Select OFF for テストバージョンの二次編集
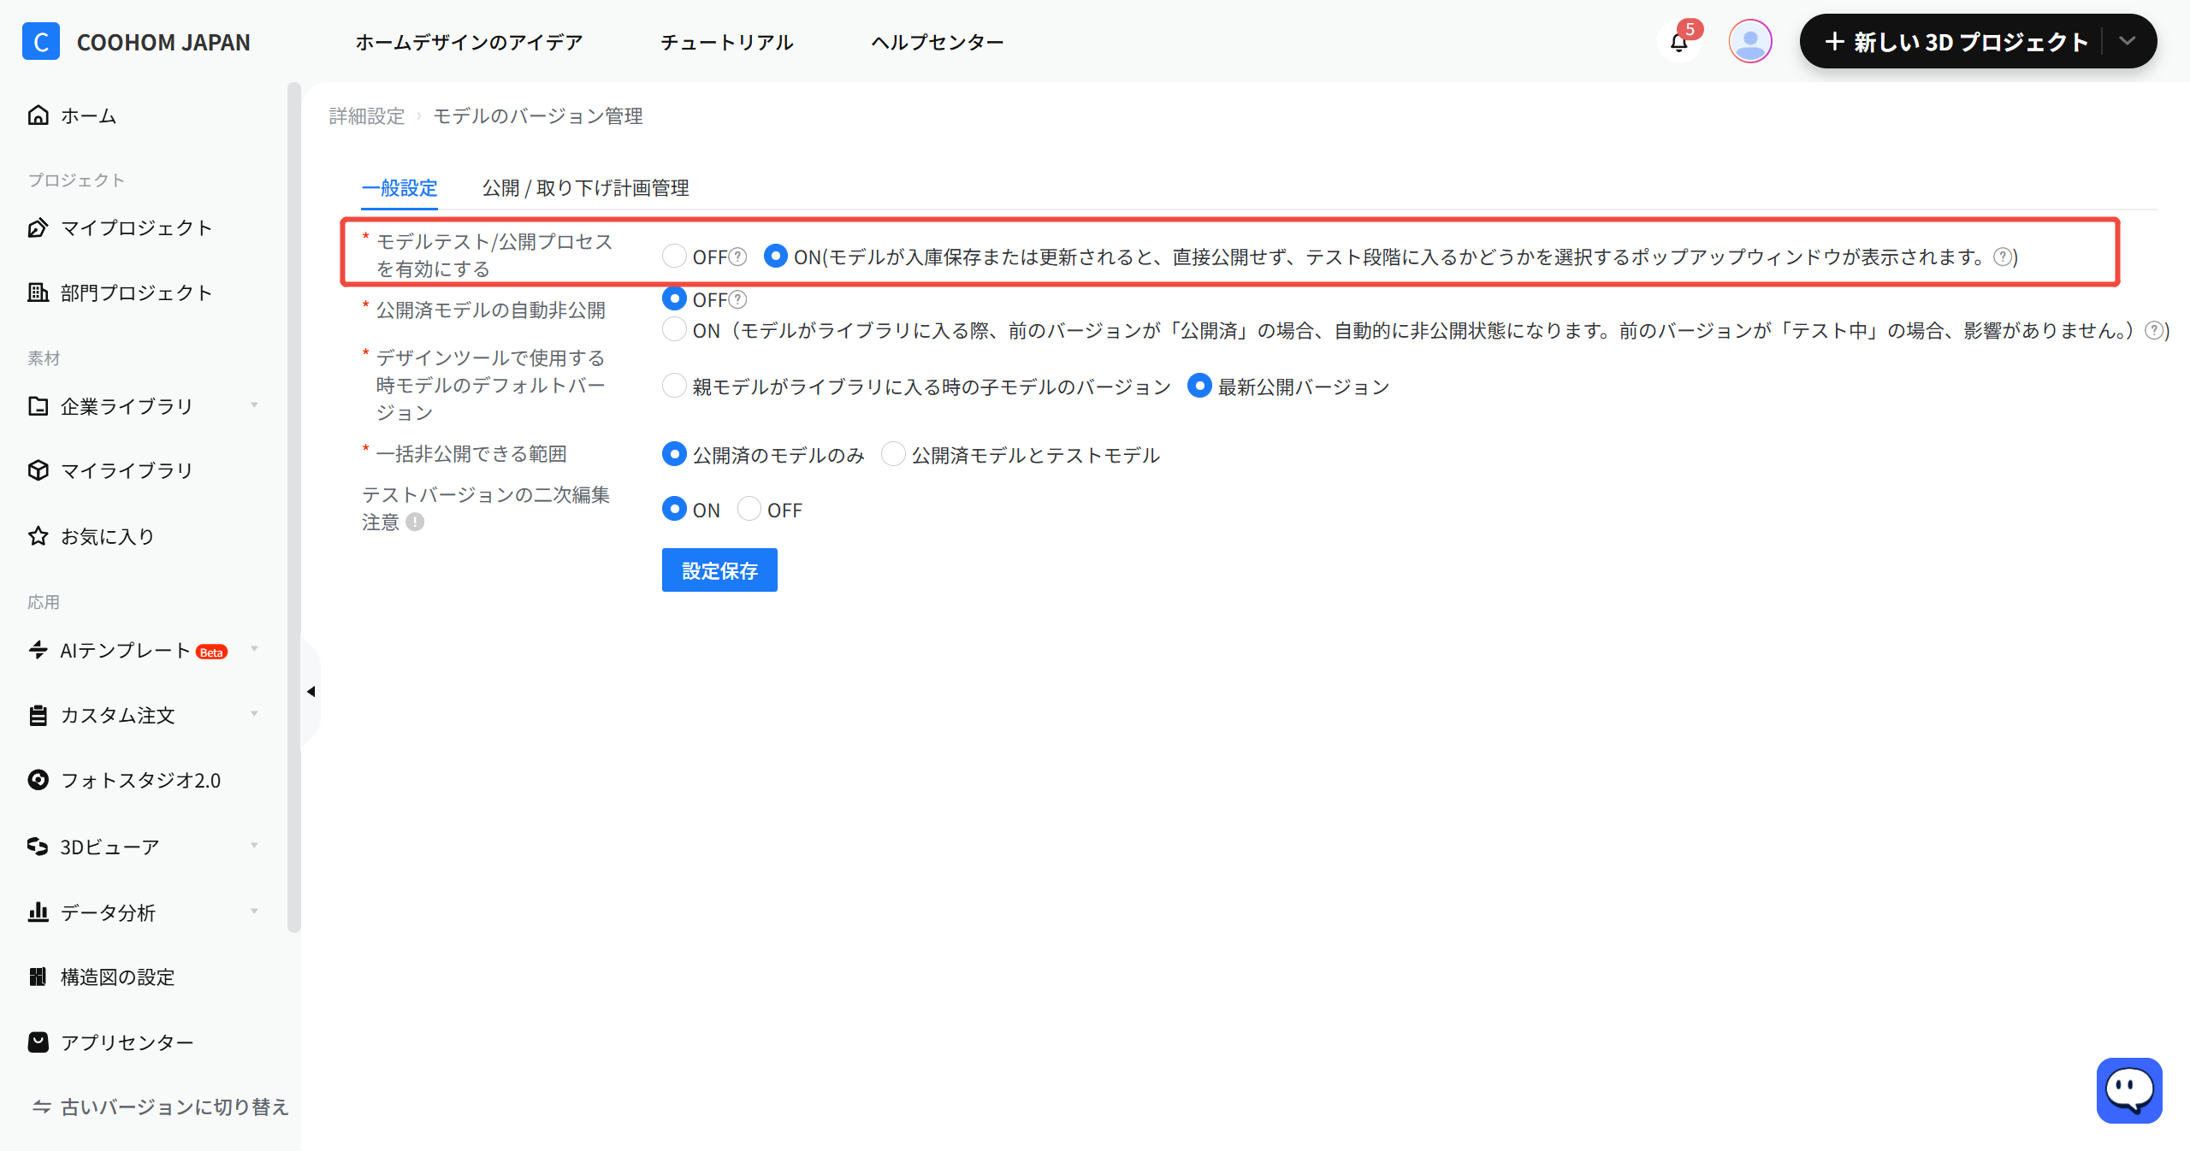The image size is (2190, 1151). [x=749, y=509]
